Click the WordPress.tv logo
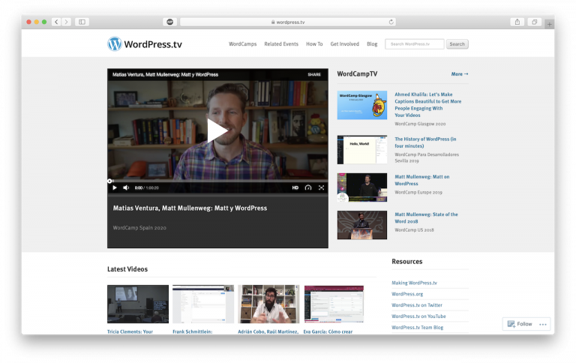The height and width of the screenshot is (363, 576). click(144, 44)
